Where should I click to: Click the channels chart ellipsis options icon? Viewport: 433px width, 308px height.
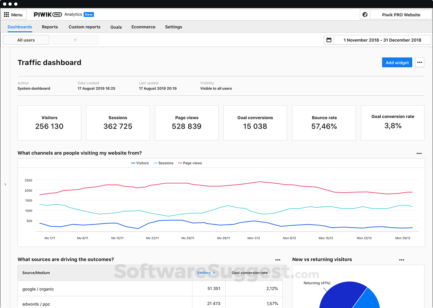click(419, 153)
